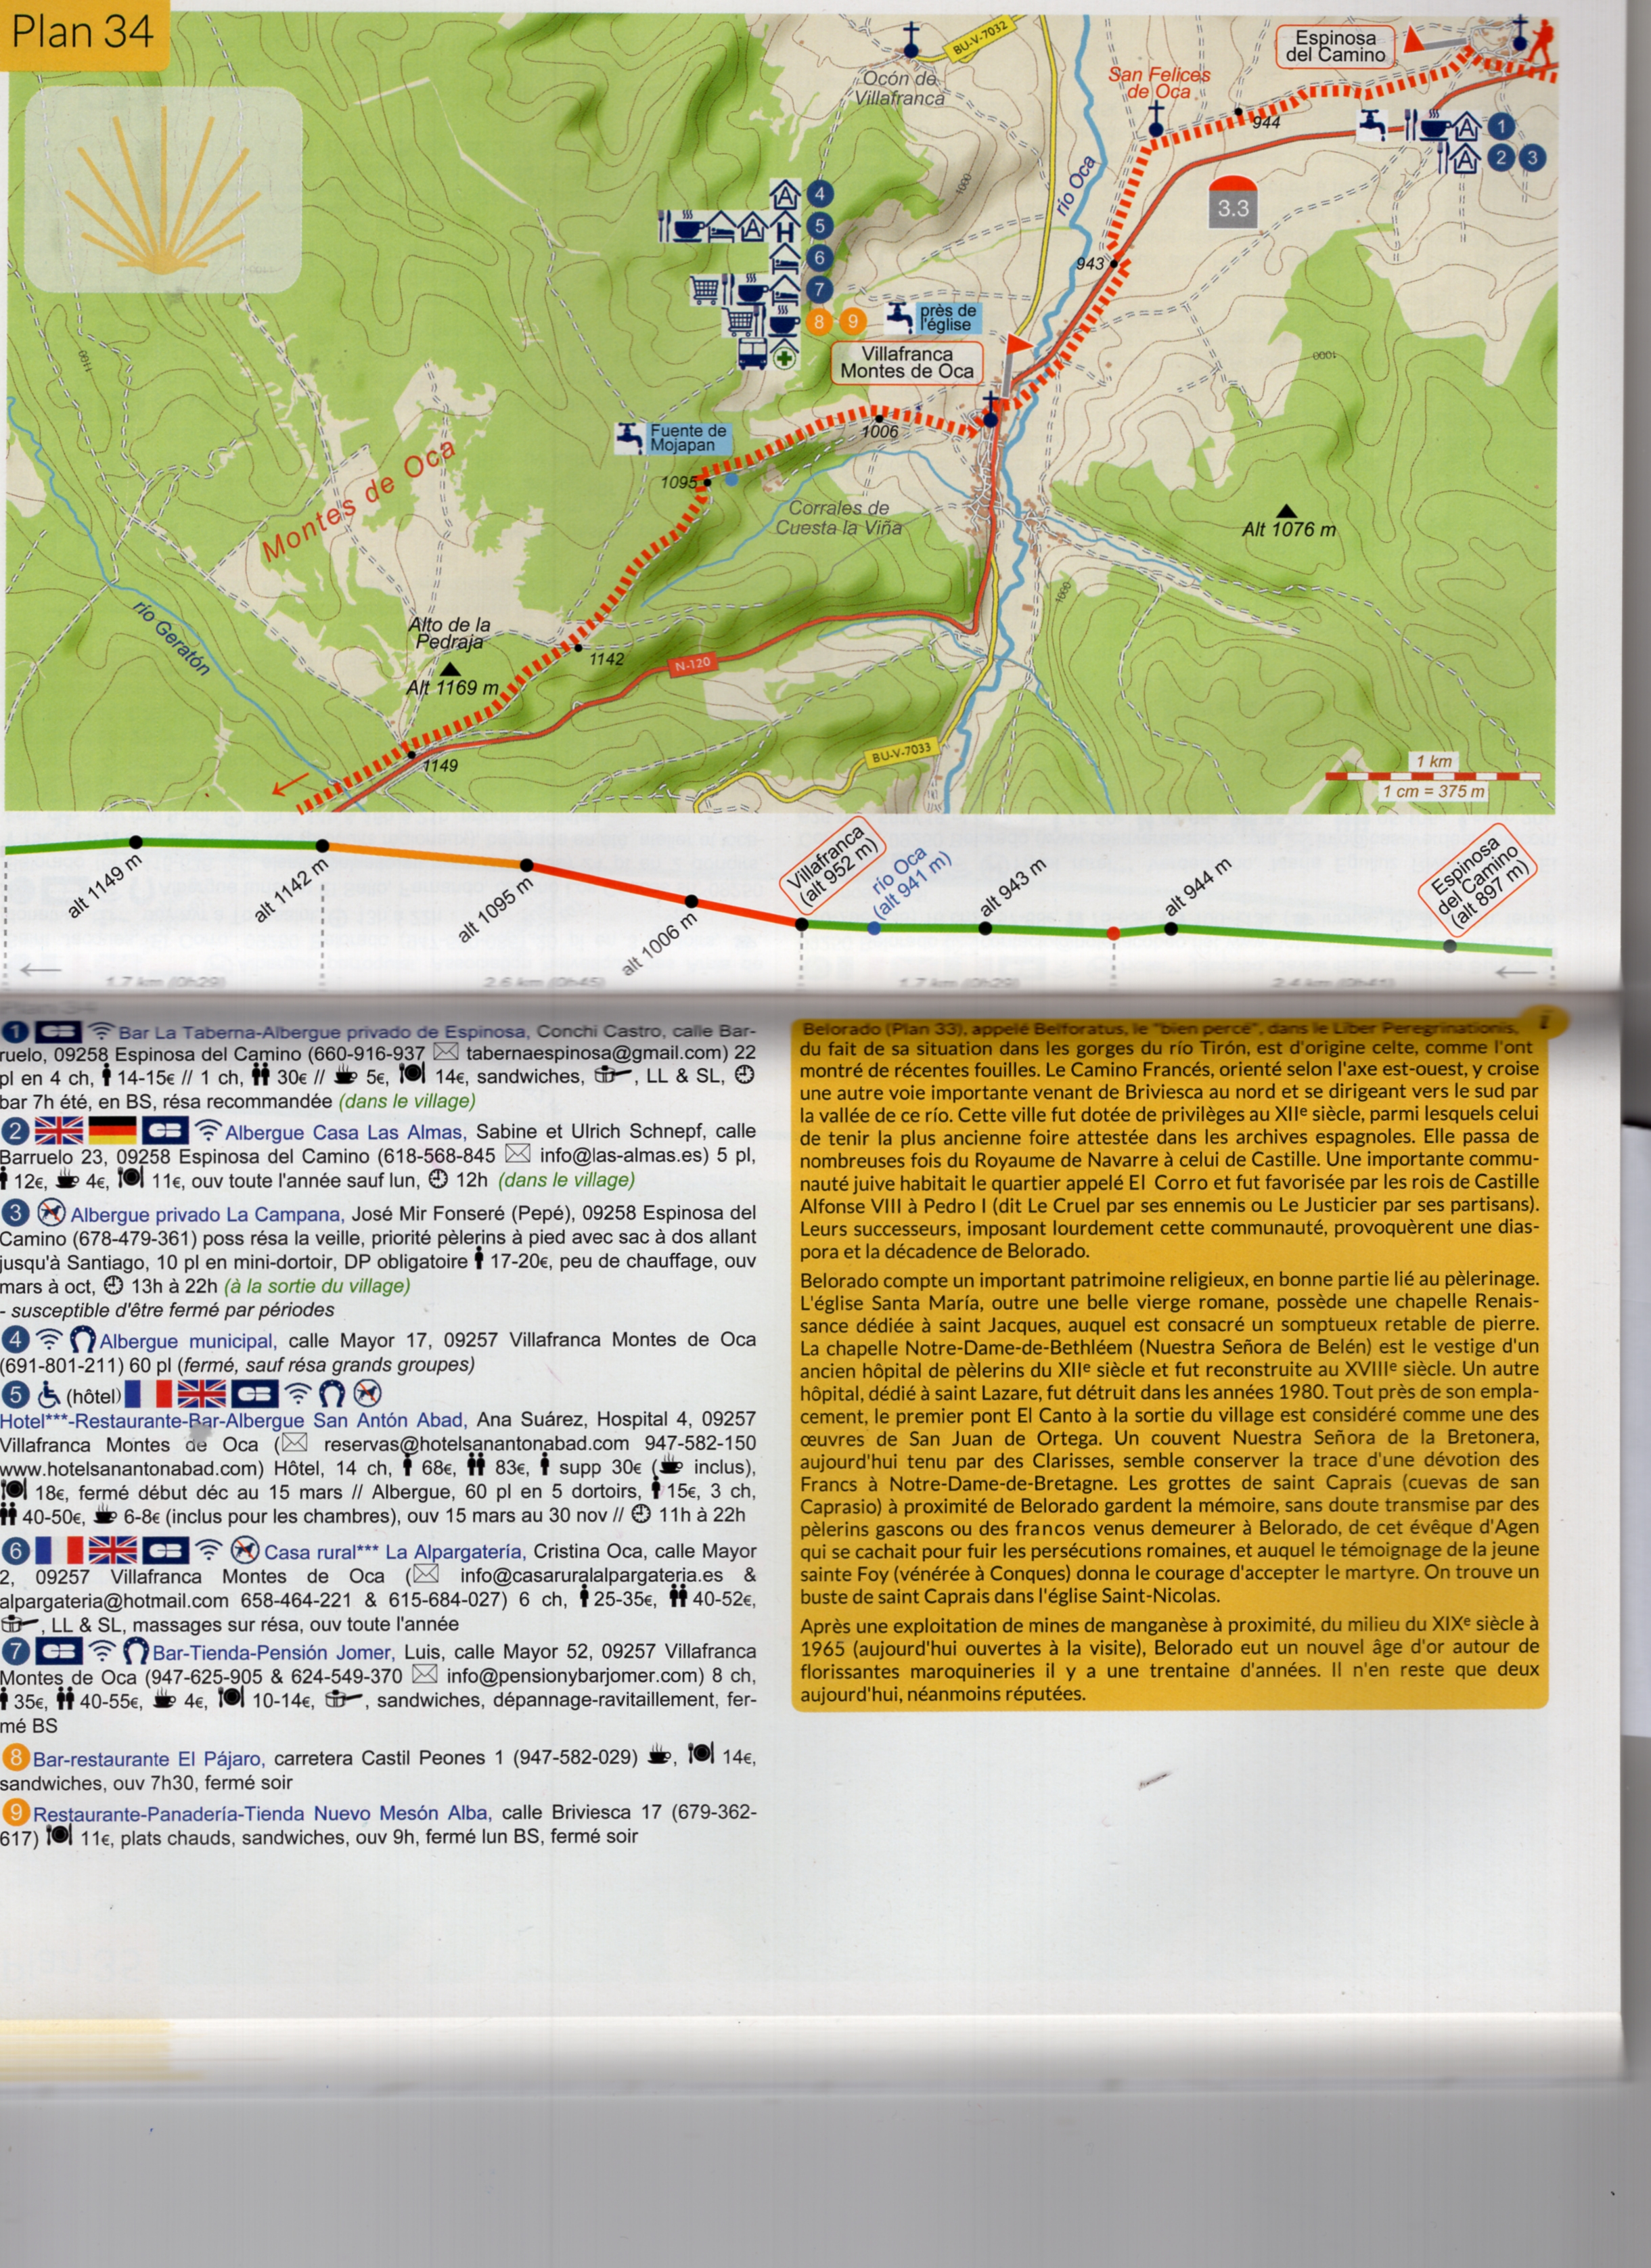Viewport: 1651px width, 2268px height.
Task: Open the Nuevo Mesón Alba heading
Action: (262, 1813)
